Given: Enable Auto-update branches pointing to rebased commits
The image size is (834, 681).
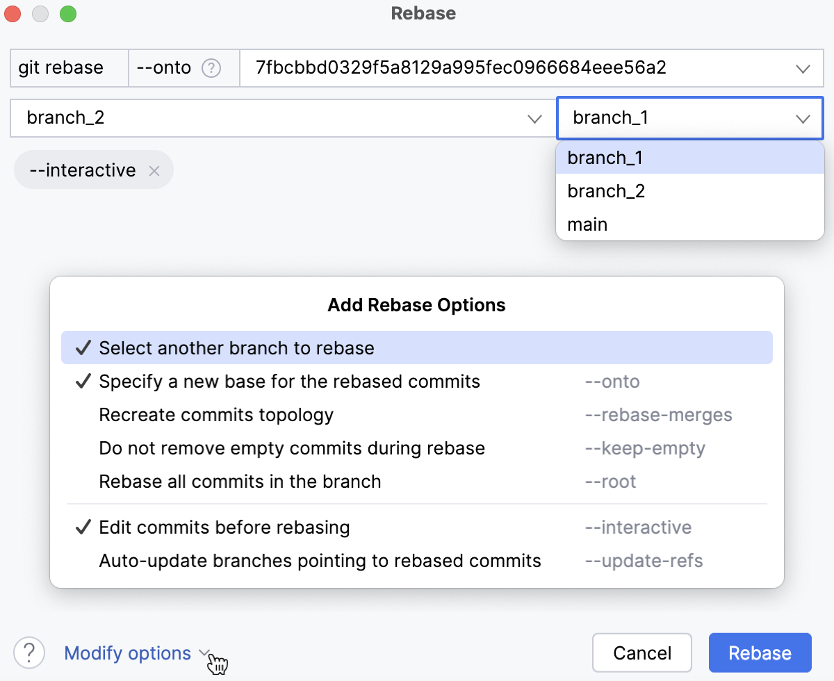Looking at the screenshot, I should 320,561.
